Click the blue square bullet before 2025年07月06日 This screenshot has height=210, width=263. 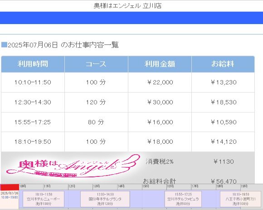tap(4, 45)
